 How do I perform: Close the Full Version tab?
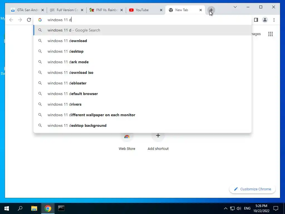point(82,10)
